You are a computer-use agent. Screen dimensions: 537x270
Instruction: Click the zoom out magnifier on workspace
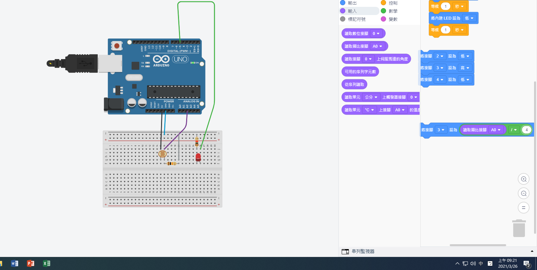(x=523, y=193)
